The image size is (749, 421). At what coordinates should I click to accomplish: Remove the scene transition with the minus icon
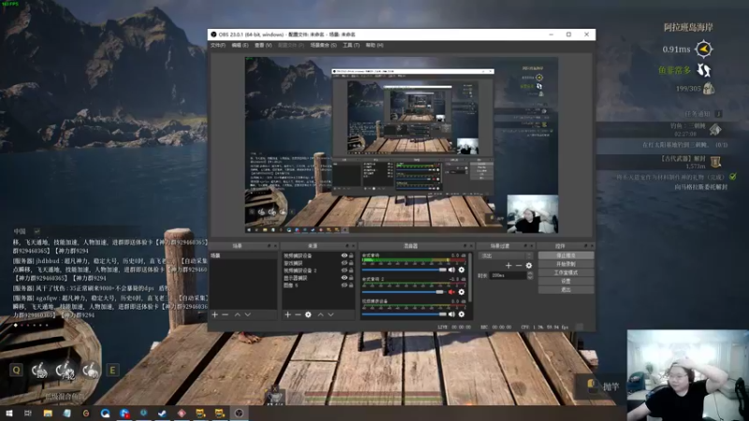tap(519, 266)
